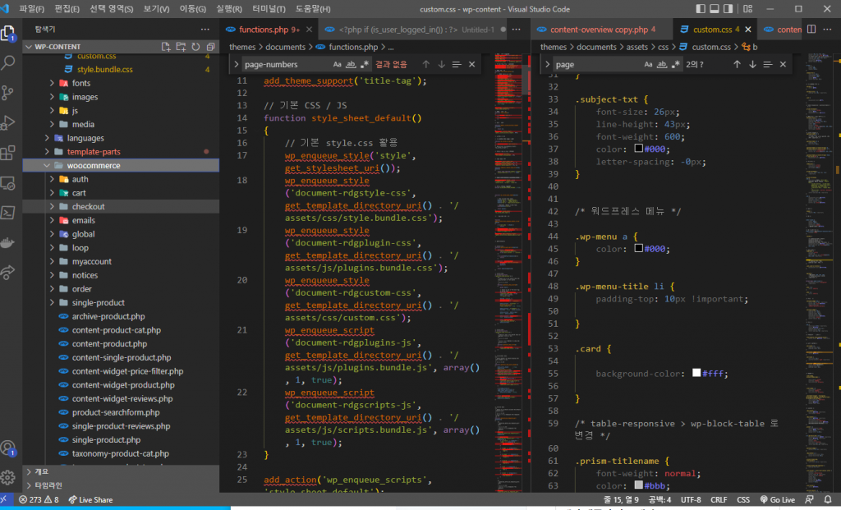The width and height of the screenshot is (841, 510).
Task: Open the Explorer view in activity bar
Action: [x=8, y=33]
